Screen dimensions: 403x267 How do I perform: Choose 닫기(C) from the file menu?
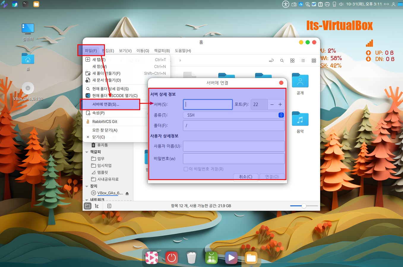[x=116, y=137]
